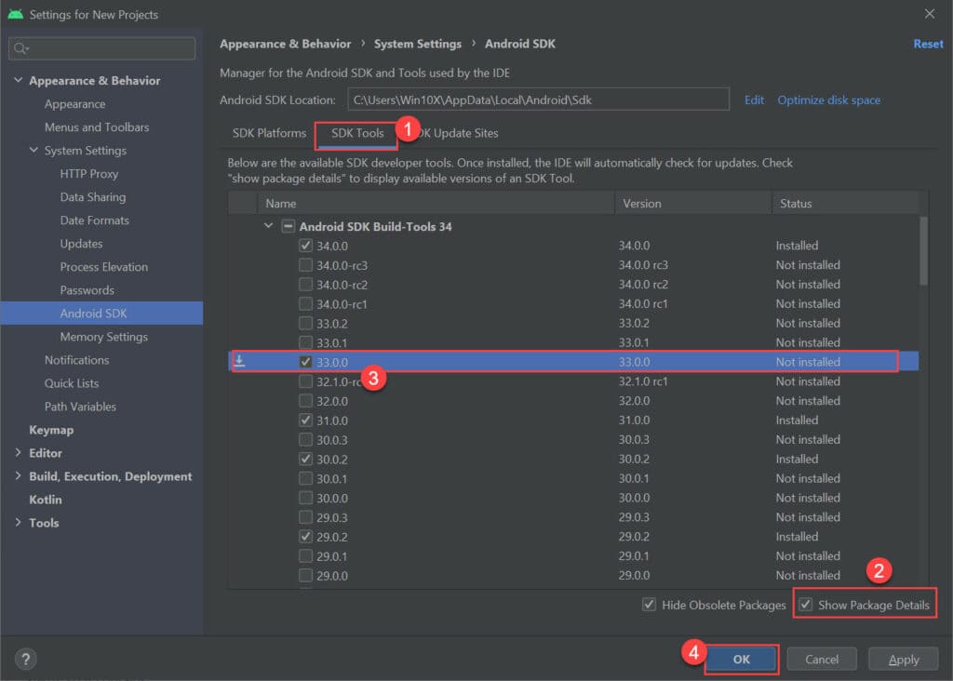
Task: Collapse the Android SDK Build-Tools 34 group
Action: tap(268, 225)
